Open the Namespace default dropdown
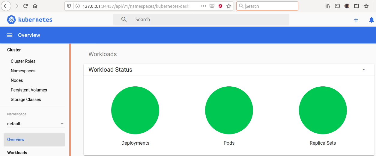Screen dimensions: 376x156 pyautogui.click(x=36, y=124)
